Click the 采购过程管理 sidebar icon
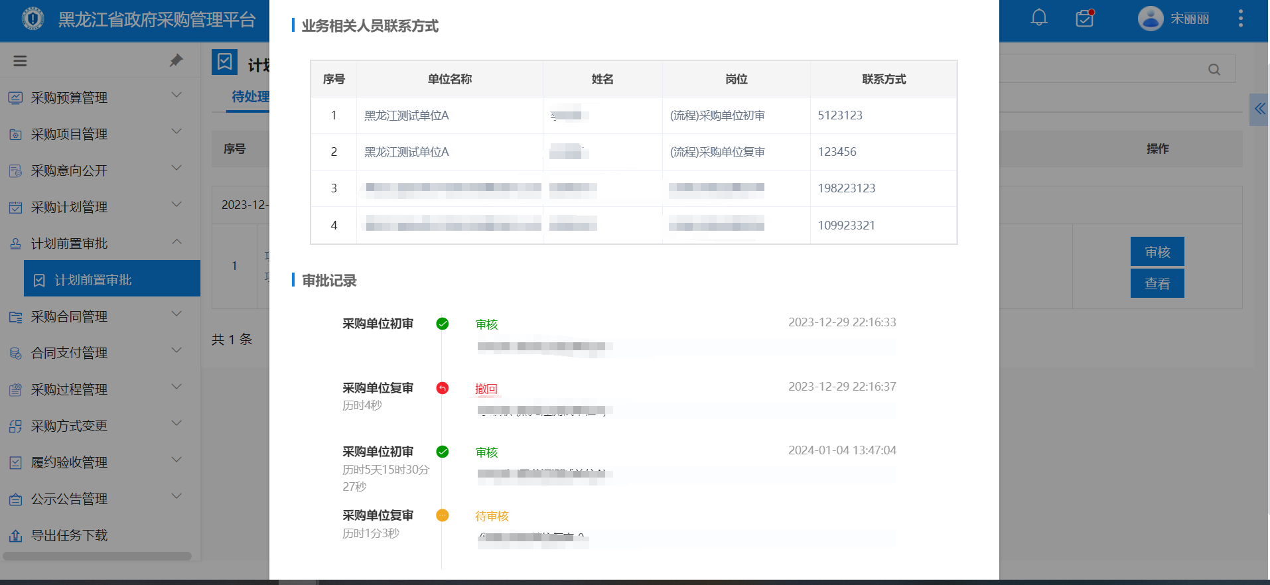The height and width of the screenshot is (585, 1270). click(15, 390)
